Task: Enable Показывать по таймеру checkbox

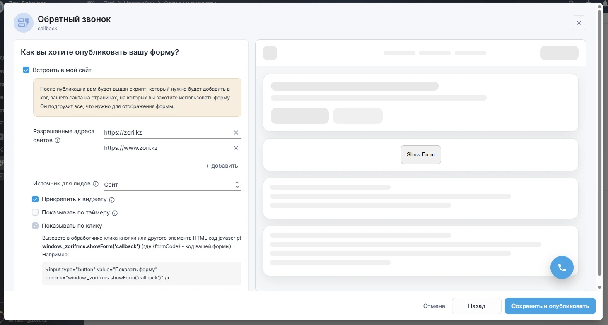Action: pyautogui.click(x=36, y=213)
